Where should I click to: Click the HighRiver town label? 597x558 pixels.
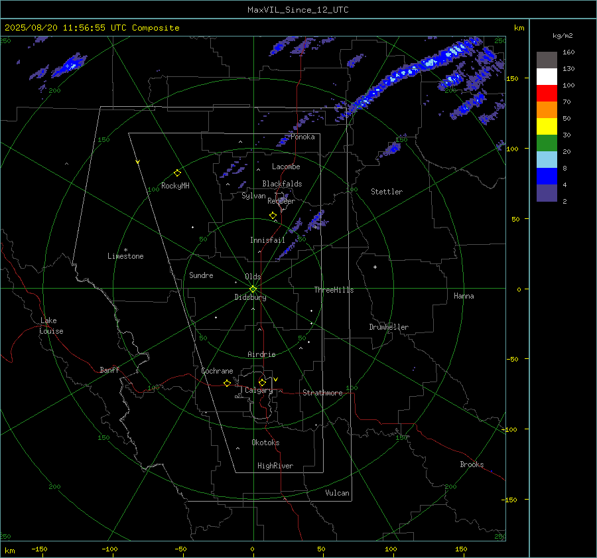tap(275, 466)
